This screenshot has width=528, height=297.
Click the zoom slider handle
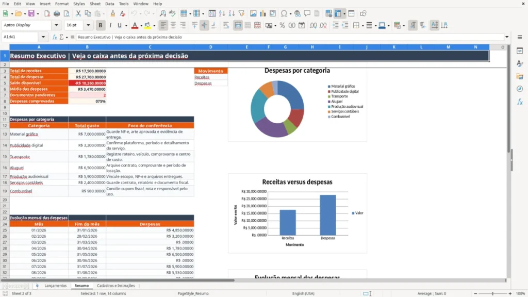click(x=492, y=293)
